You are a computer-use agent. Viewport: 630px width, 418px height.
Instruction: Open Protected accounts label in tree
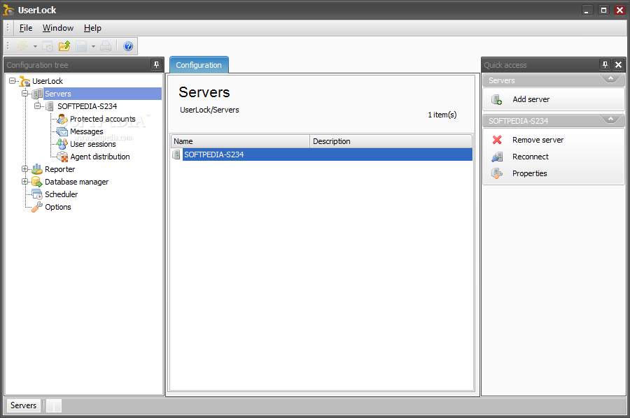pyautogui.click(x=102, y=119)
